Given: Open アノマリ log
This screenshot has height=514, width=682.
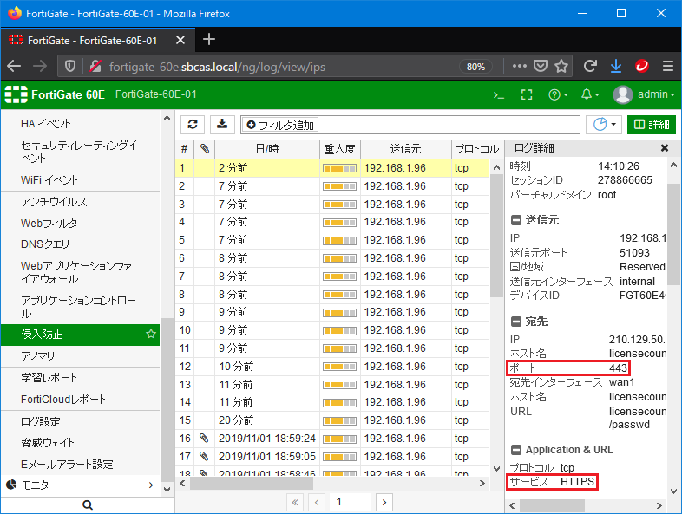Looking at the screenshot, I should pos(38,356).
